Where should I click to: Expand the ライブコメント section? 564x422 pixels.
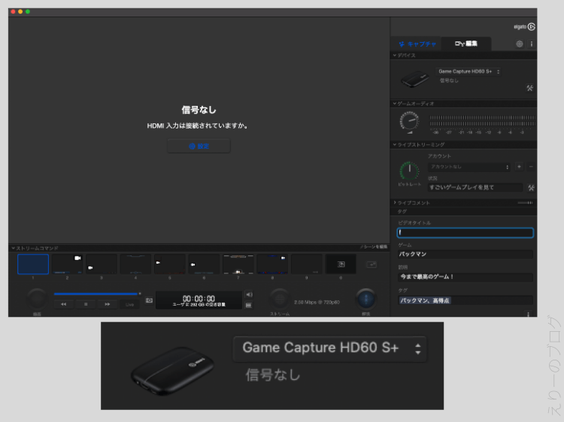pos(395,203)
